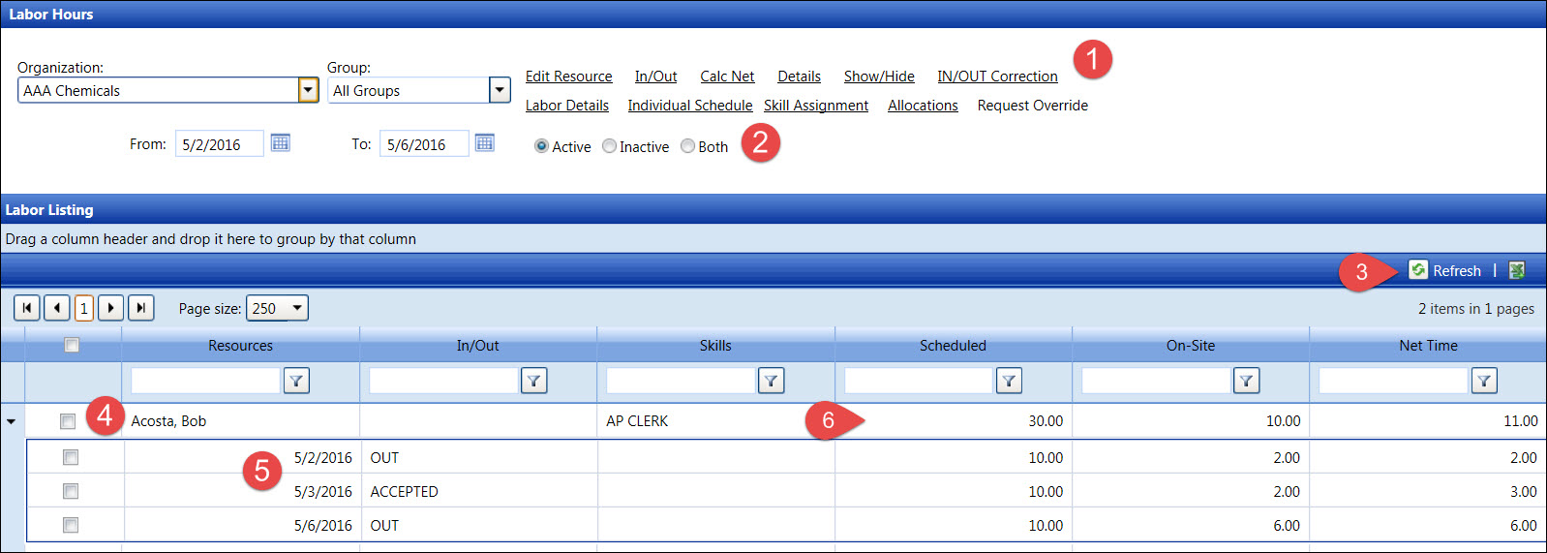The image size is (1547, 553).
Task: Click the Refresh icon in the grid toolbar
Action: pos(1418,270)
